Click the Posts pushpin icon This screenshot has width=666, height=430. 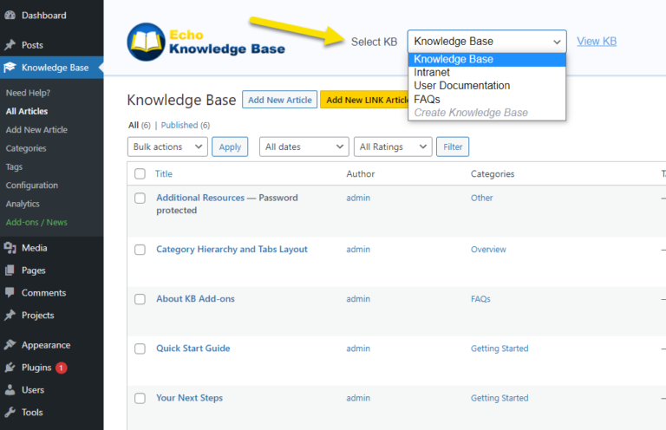(10, 45)
